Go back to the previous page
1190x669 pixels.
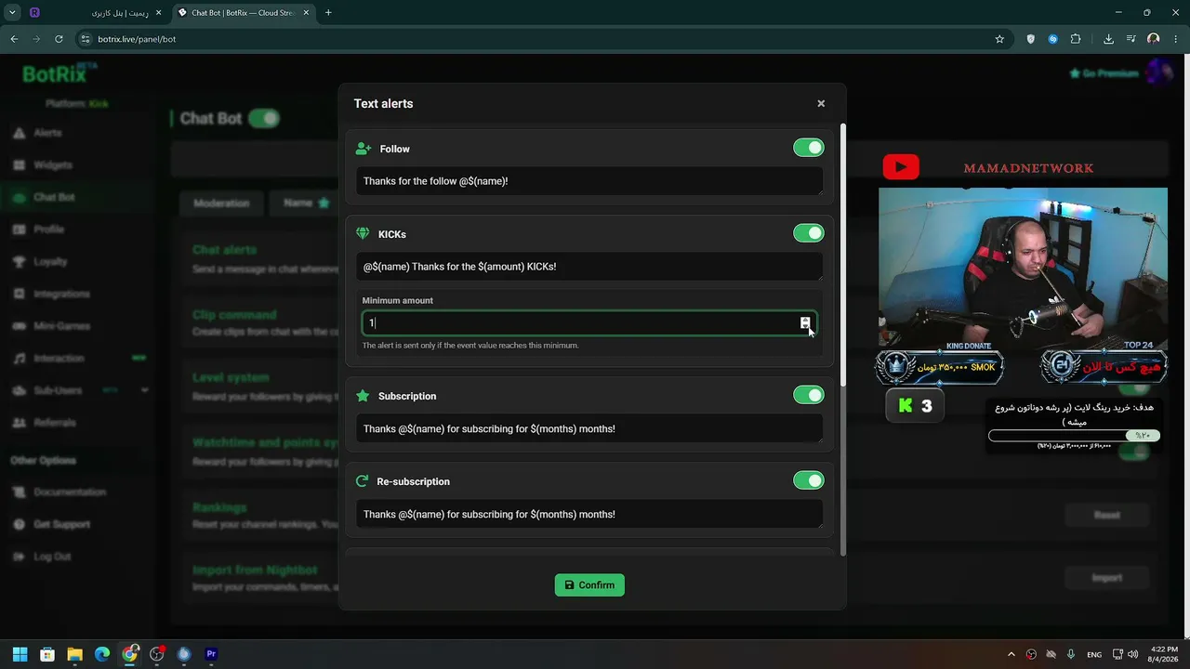click(14, 39)
